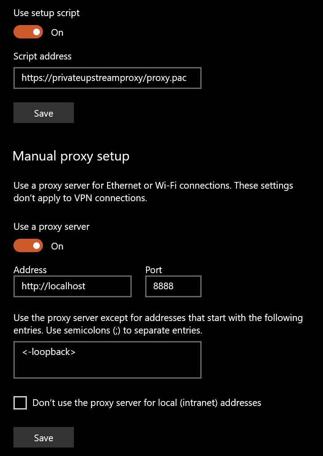The width and height of the screenshot is (323, 456).
Task: Click the Address field showing http://localhost
Action: coord(72,286)
